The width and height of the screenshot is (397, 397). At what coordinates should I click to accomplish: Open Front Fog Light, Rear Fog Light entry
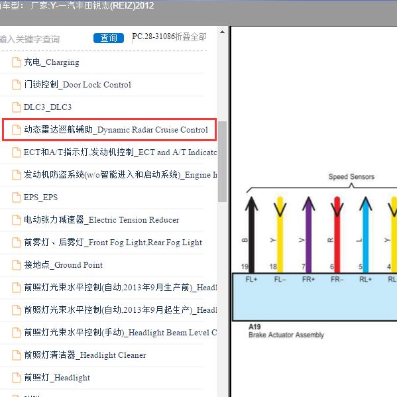click(x=113, y=243)
